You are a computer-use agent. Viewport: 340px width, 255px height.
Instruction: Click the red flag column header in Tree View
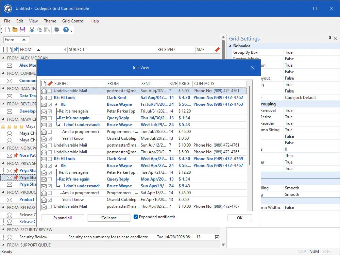[x=50, y=84]
